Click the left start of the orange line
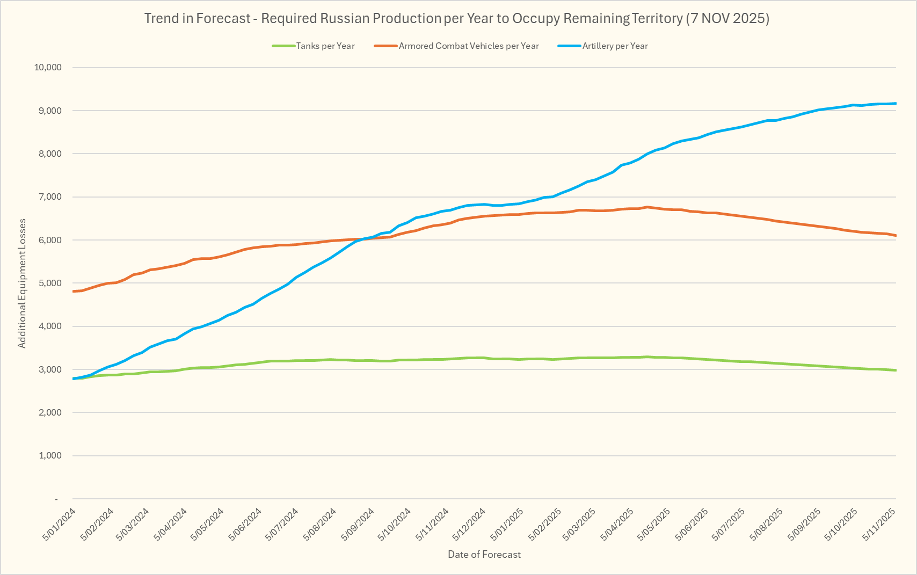This screenshot has height=575, width=917. pyautogui.click(x=74, y=292)
